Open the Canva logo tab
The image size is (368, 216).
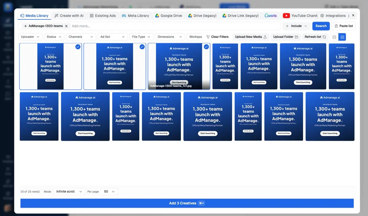270,16
